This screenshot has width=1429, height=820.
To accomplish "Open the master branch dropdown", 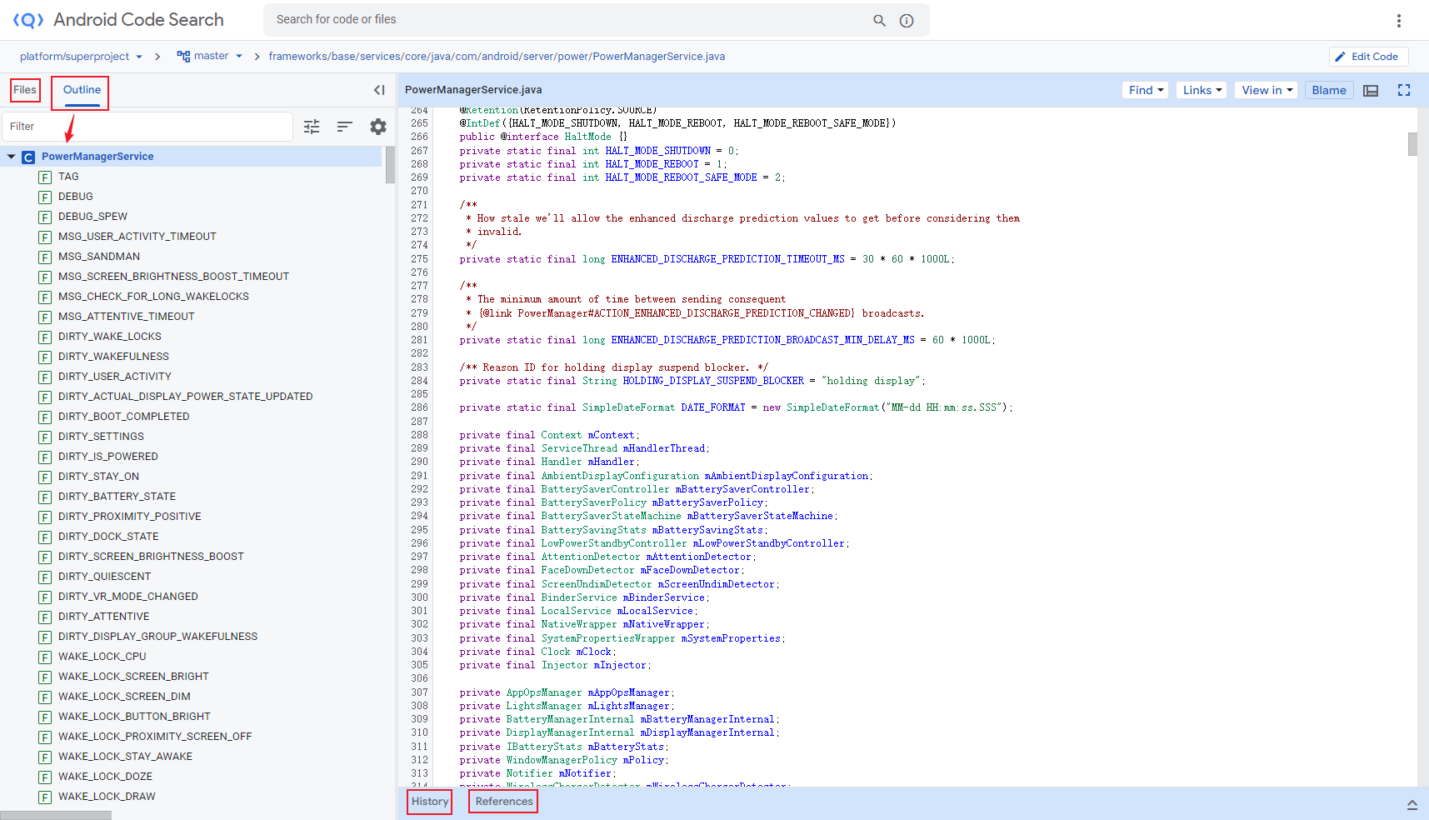I will (210, 56).
